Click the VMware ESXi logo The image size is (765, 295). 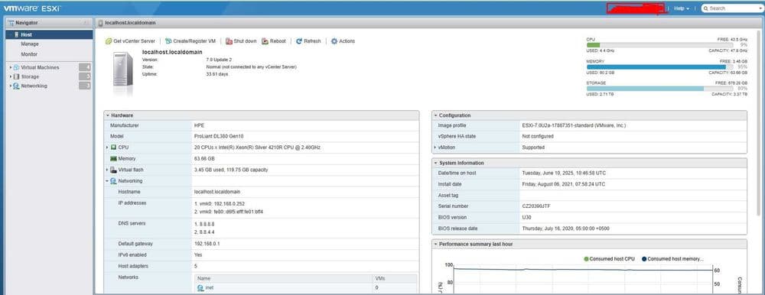pos(31,8)
